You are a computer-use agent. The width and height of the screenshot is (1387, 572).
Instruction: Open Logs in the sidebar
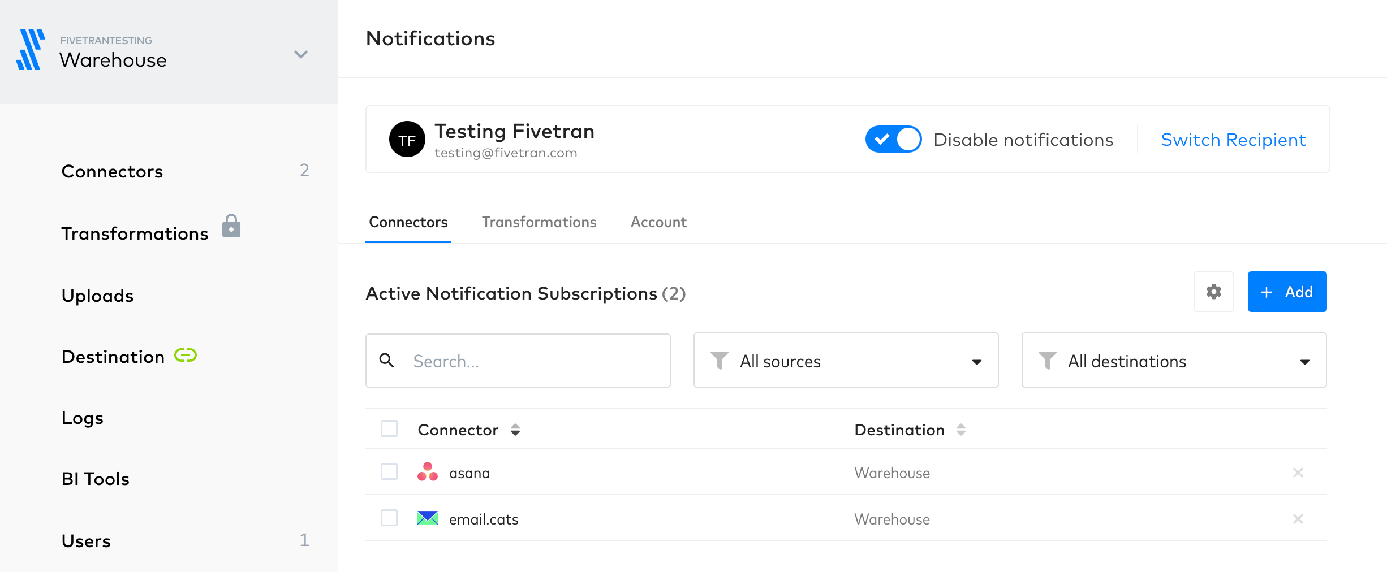coord(83,418)
